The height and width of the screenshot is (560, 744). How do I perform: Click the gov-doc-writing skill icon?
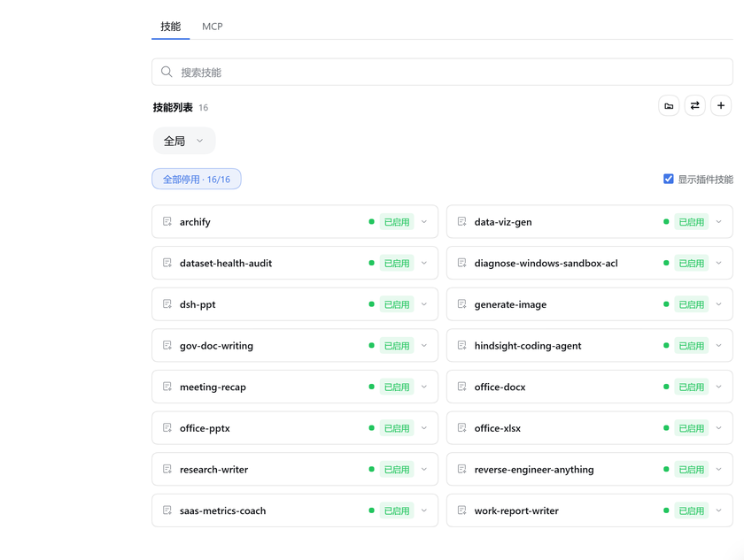[x=167, y=345]
